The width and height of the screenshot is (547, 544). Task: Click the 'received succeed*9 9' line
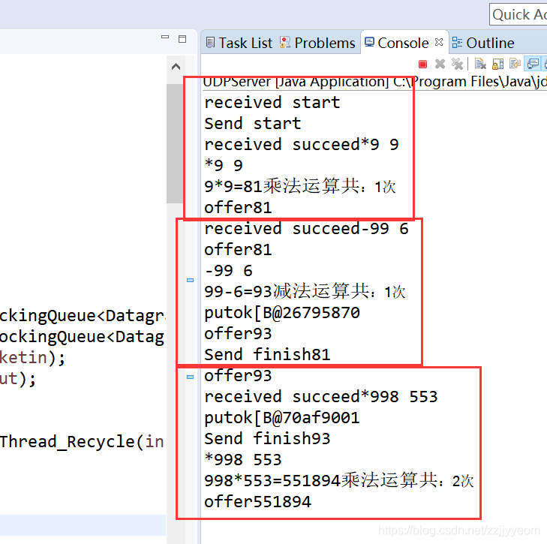pos(302,145)
